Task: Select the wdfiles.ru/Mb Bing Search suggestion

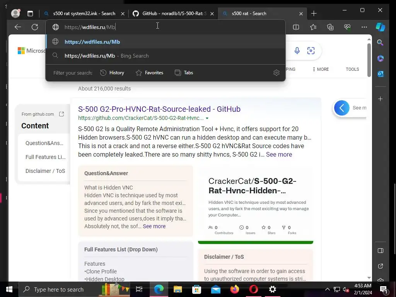Action: coord(166,56)
